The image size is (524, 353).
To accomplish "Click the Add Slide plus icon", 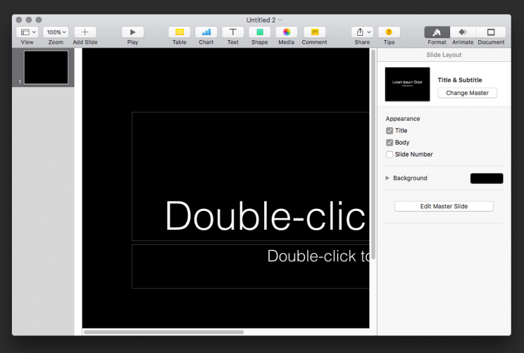I will [85, 32].
